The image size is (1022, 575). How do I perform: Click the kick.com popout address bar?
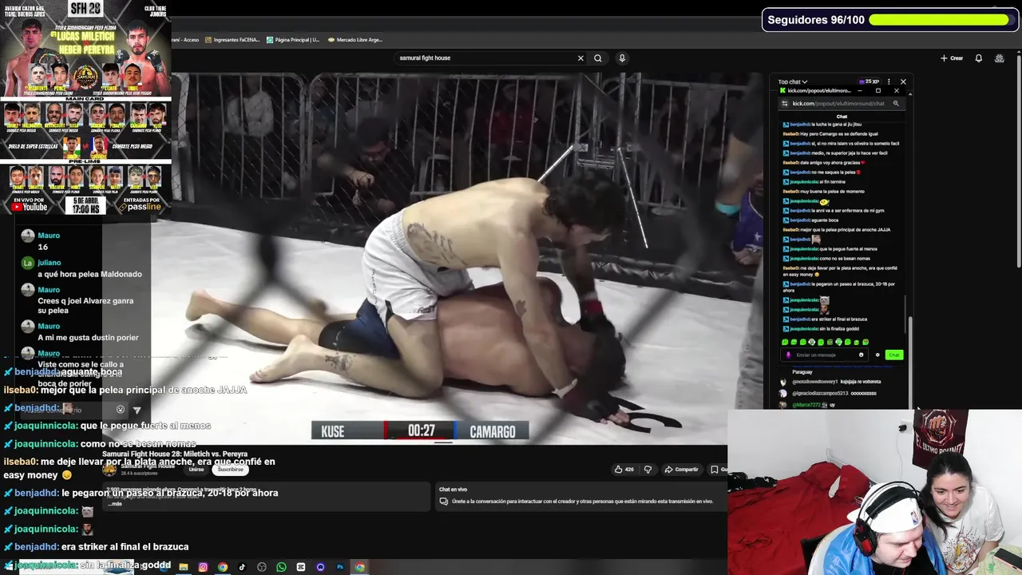(x=838, y=103)
